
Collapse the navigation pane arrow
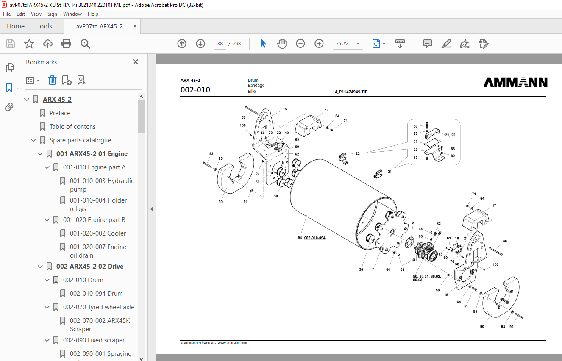pyautogui.click(x=152, y=209)
